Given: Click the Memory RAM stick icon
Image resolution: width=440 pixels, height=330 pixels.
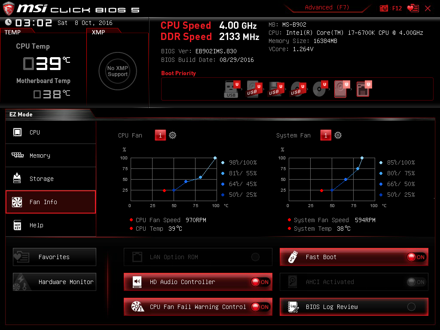Looking at the screenshot, I should pos(17,155).
